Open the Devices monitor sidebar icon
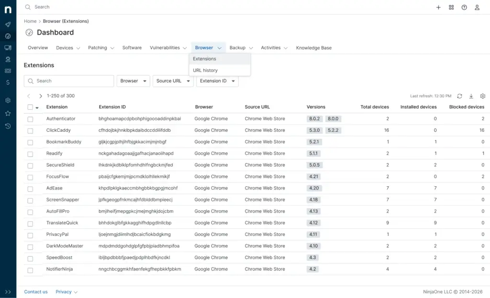 tap(8, 48)
